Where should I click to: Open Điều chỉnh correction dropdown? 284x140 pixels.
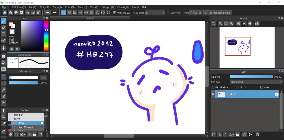(155, 13)
